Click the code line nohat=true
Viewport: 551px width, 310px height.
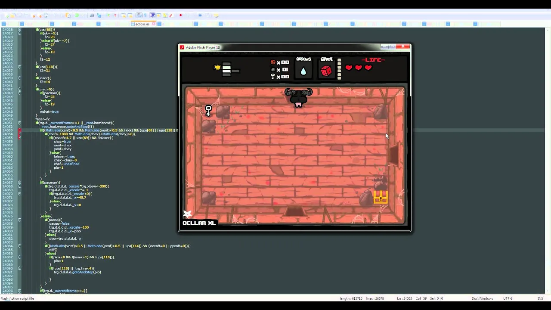coord(49,112)
